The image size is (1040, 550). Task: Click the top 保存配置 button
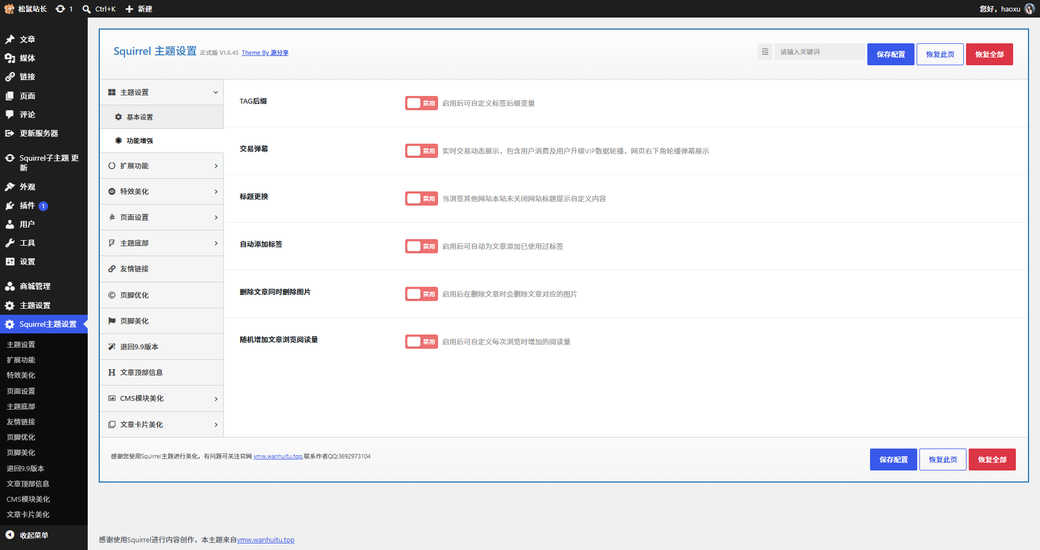[890, 54]
